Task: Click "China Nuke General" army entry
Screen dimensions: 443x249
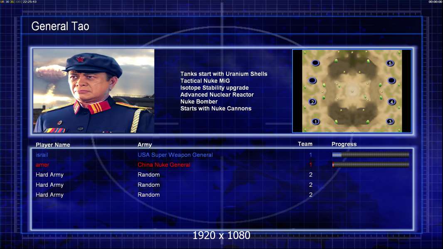Action: pos(164,165)
